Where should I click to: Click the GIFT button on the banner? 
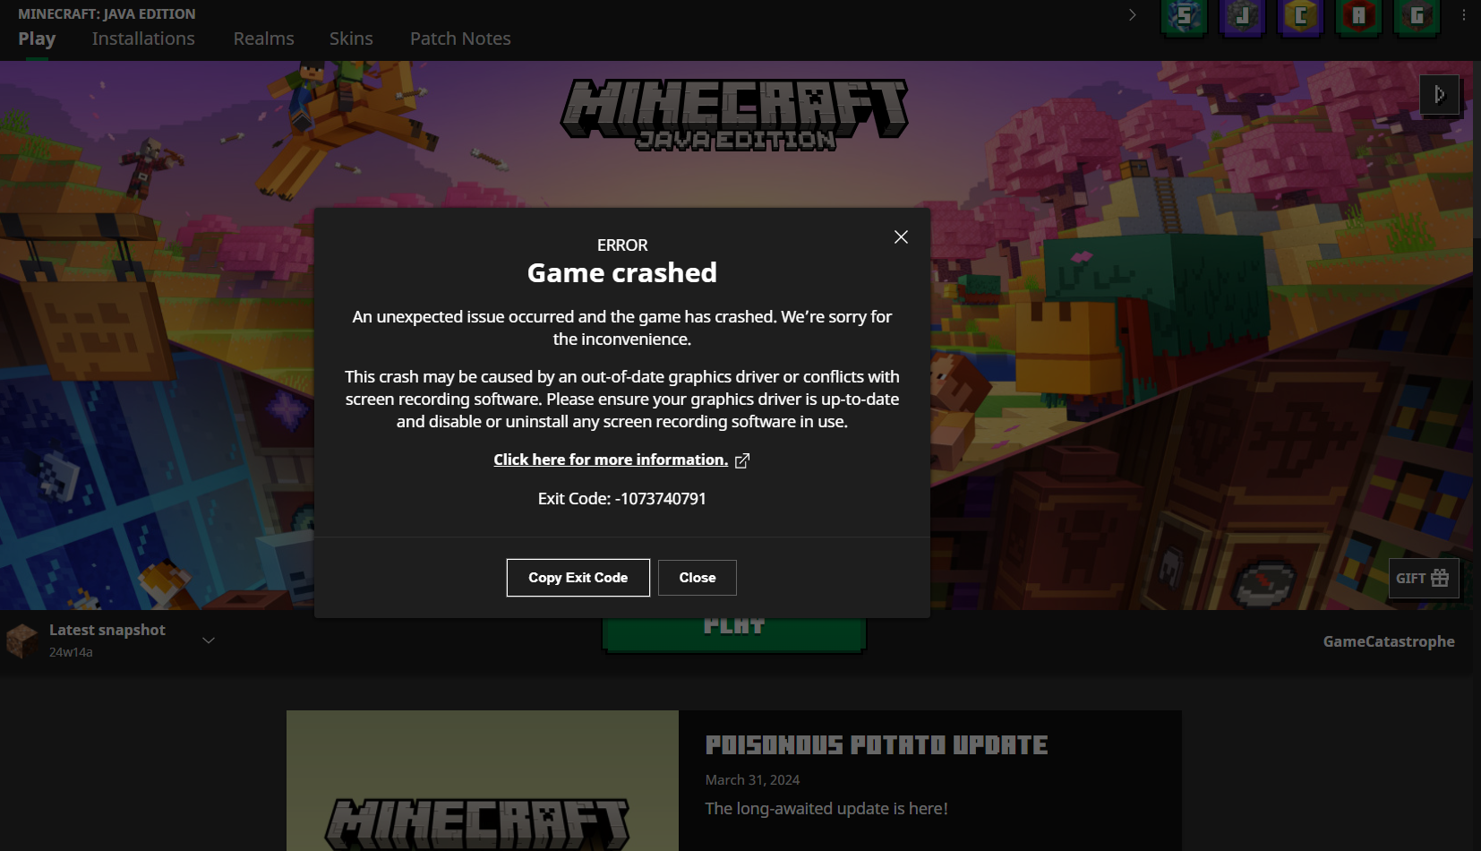1424,579
